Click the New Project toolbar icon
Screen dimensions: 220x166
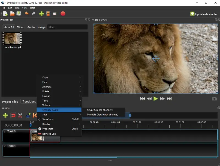[5, 14]
